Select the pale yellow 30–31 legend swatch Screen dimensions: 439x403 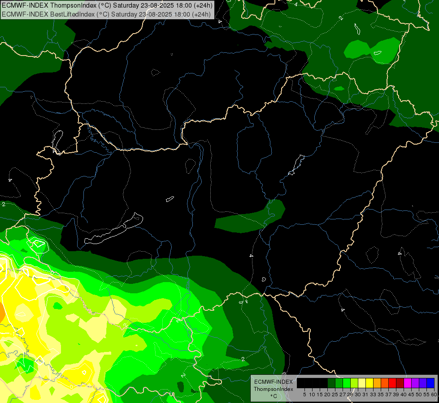click(362, 383)
